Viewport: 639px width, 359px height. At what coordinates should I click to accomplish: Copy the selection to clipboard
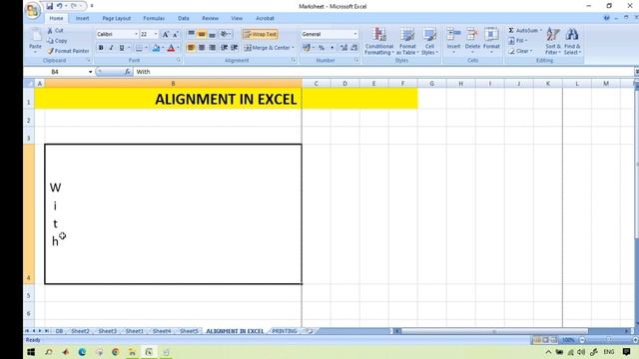[57, 41]
